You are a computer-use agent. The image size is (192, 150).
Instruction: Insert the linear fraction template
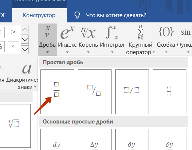tap(132, 92)
